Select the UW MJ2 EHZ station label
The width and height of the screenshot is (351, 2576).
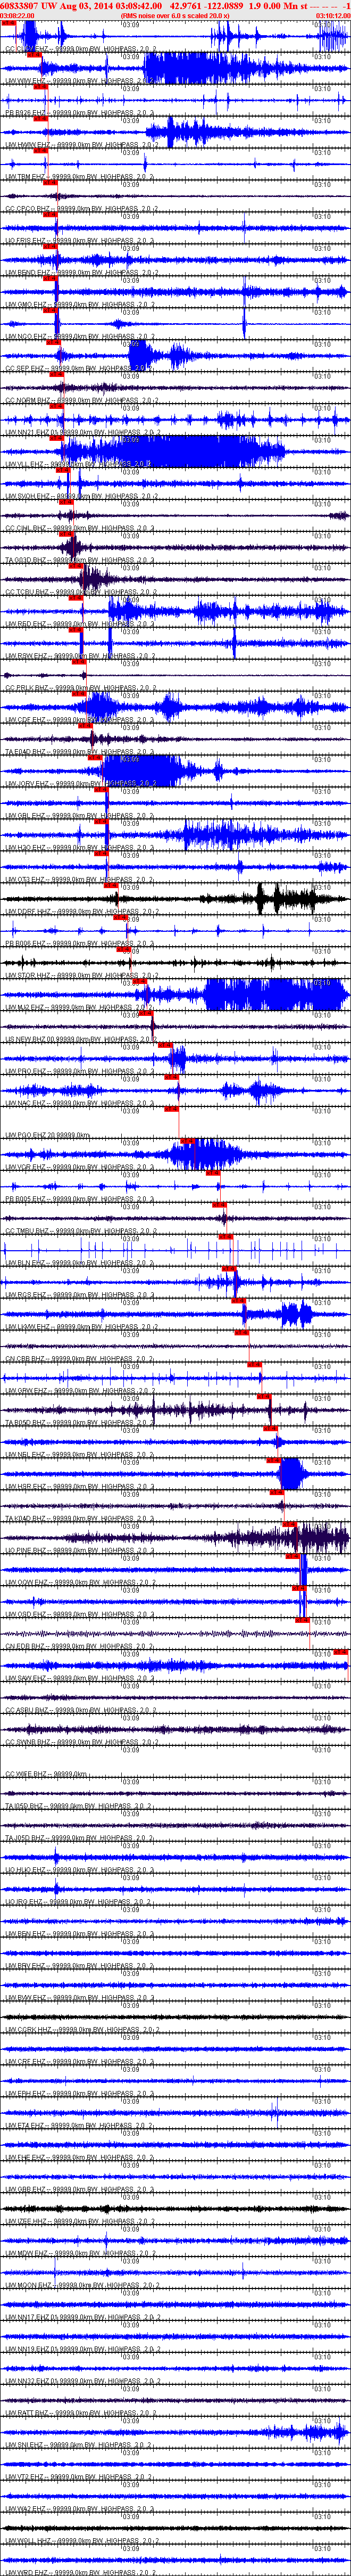click(x=80, y=1009)
